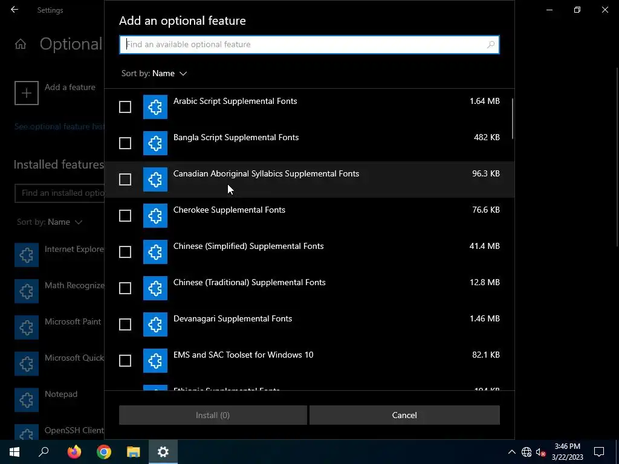Click the 12.8 MB size value
Viewport: 619px width, 464px height.
(x=484, y=283)
